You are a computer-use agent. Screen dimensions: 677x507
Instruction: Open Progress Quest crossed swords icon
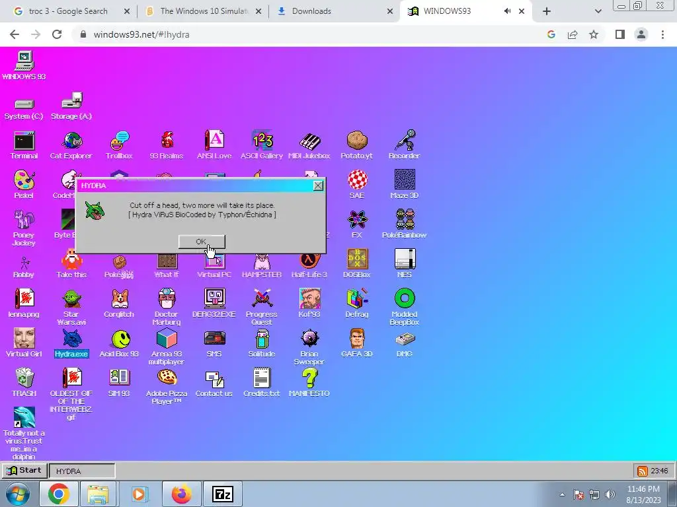(262, 307)
